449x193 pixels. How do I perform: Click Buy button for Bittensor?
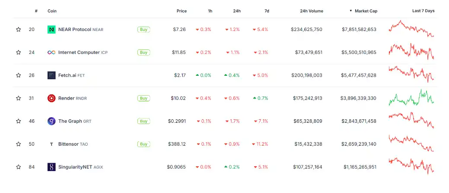[144, 144]
